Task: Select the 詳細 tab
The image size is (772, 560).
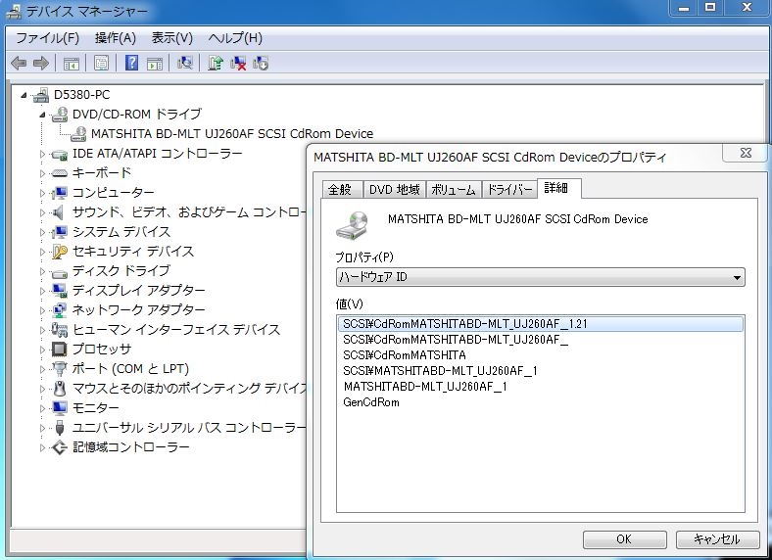Action: (558, 188)
